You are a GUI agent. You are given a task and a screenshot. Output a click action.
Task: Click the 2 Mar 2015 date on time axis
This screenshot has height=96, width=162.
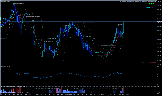(76, 95)
